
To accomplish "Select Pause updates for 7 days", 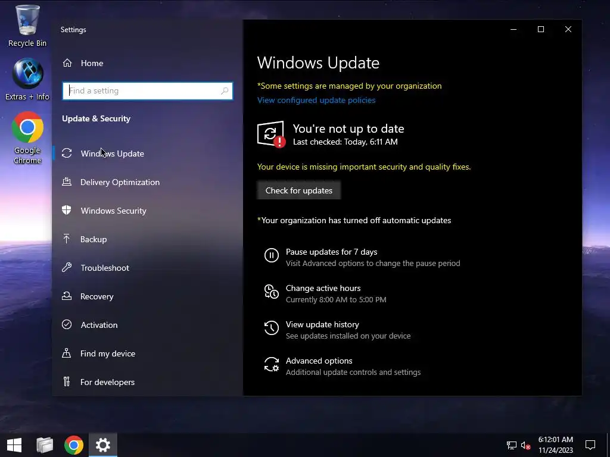I will 363,257.
